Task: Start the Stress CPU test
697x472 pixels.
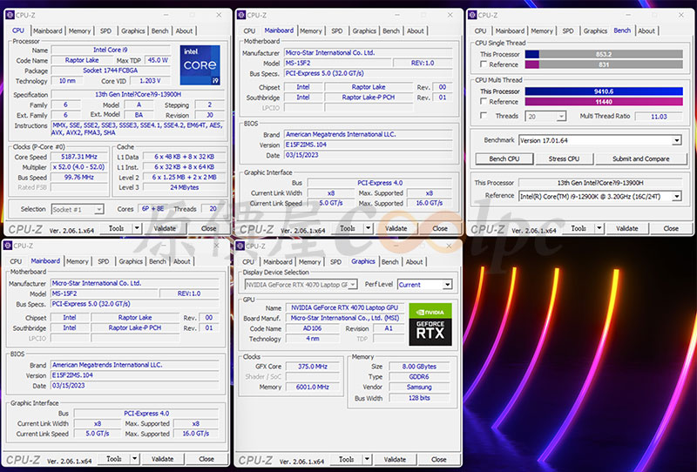Action: pos(564,158)
